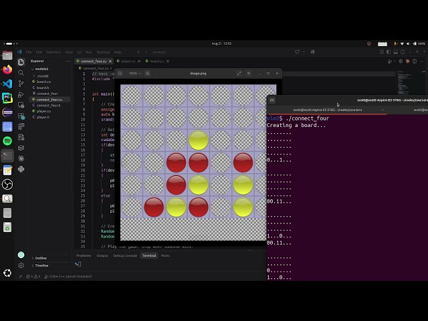Switch to player.cu editor tab
This screenshot has width=428, height=321.
[128, 61]
